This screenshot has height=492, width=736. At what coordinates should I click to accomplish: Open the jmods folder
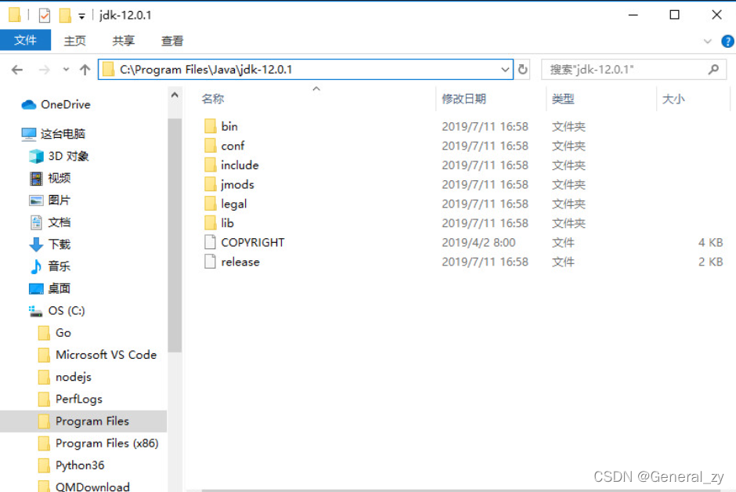(236, 184)
